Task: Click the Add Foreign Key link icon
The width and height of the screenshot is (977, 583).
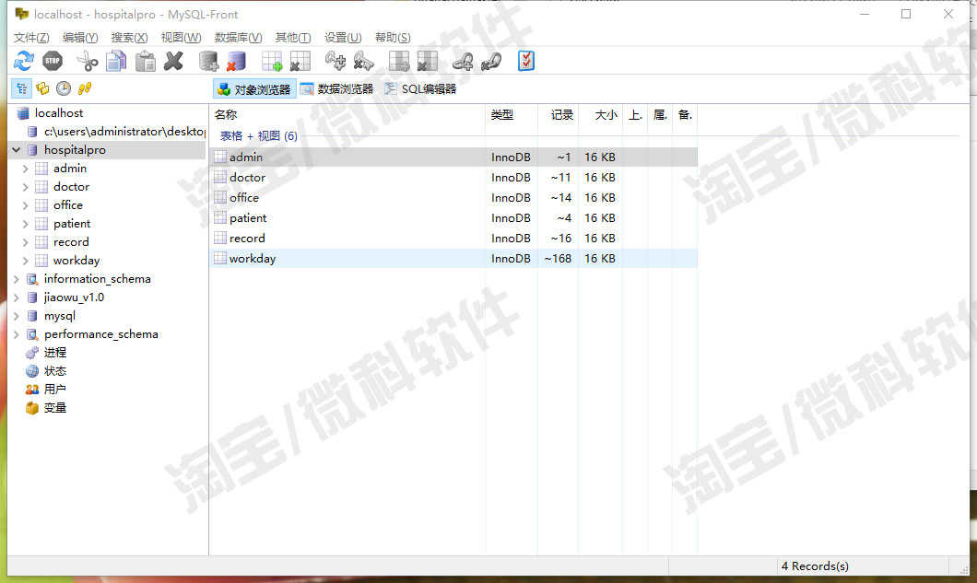Action: point(463,61)
